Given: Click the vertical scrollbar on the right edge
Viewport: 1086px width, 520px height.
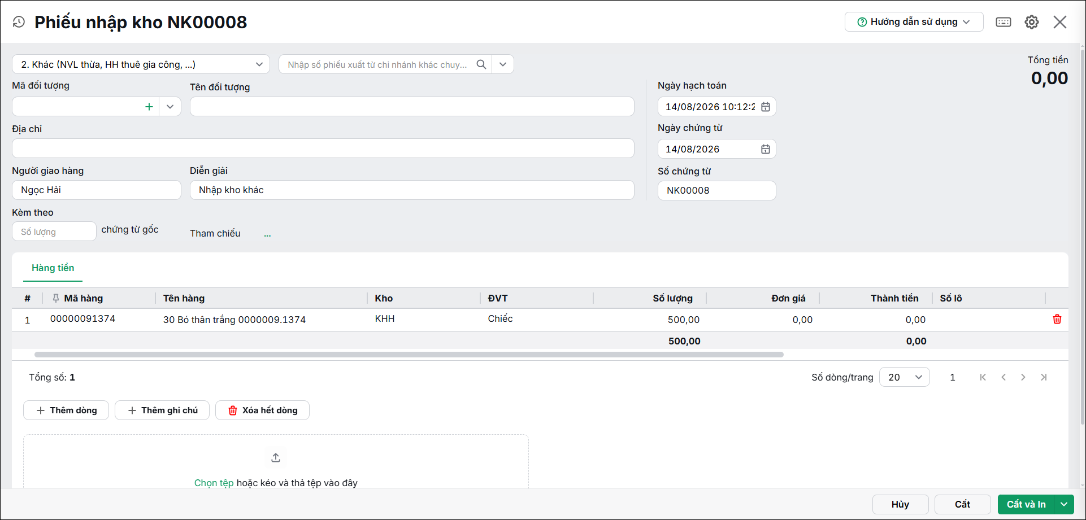Looking at the screenshot, I should tap(1082, 237).
